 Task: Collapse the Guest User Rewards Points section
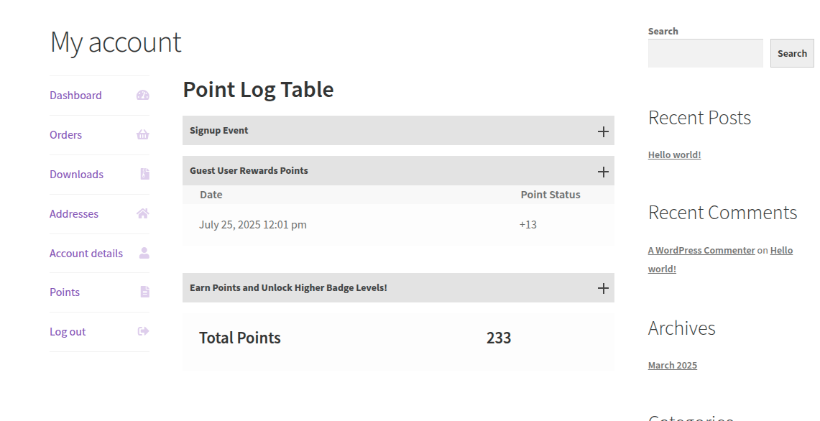(x=603, y=171)
